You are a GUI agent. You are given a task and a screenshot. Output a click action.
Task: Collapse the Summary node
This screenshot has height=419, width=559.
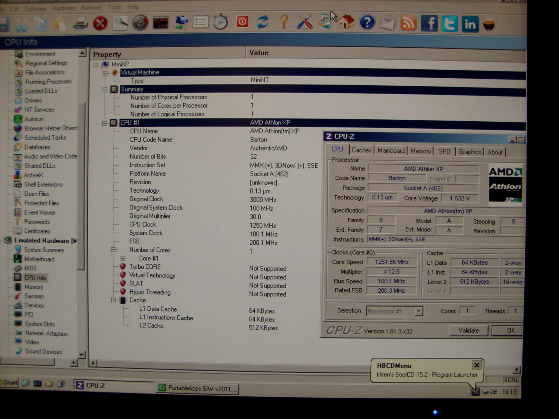105,90
